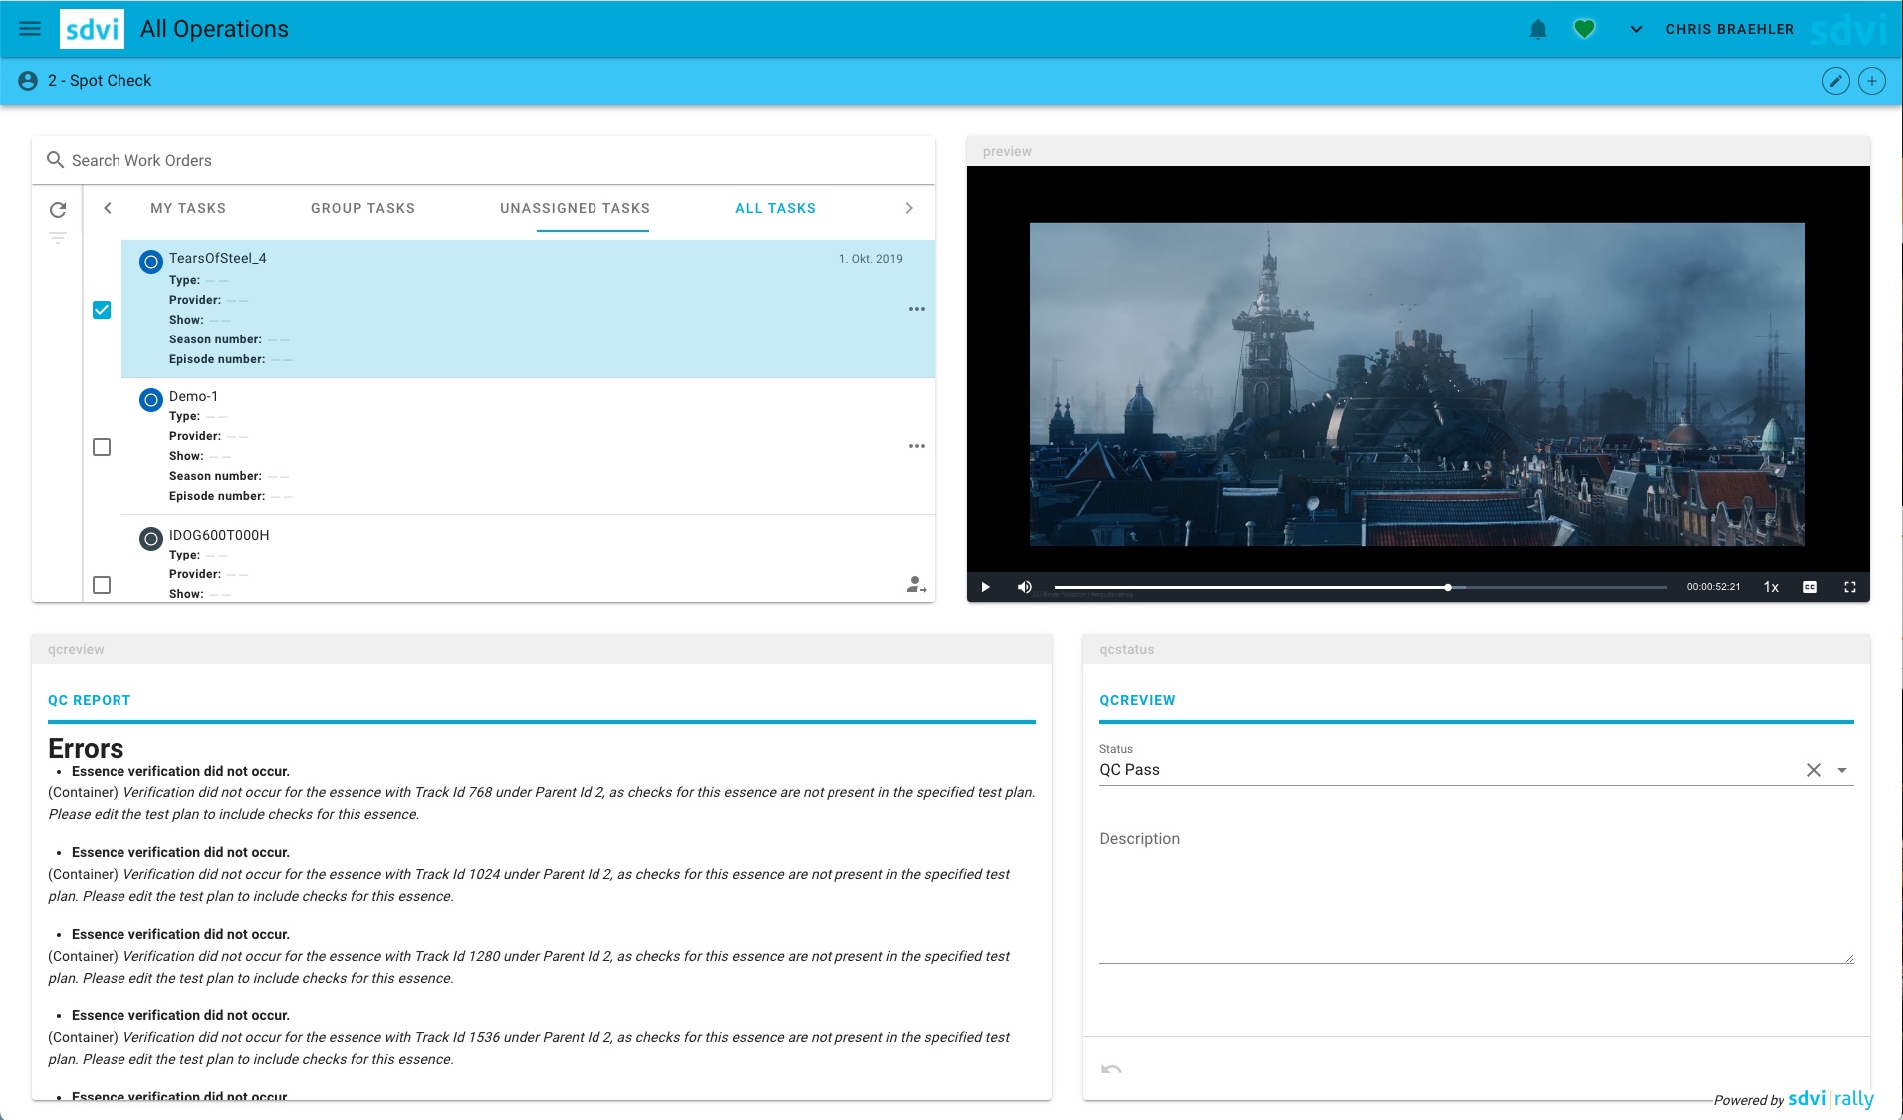Click the notifications bell icon
1903x1120 pixels.
click(x=1538, y=29)
